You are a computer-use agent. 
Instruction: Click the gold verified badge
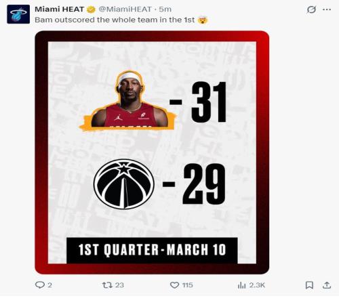pyautogui.click(x=91, y=9)
